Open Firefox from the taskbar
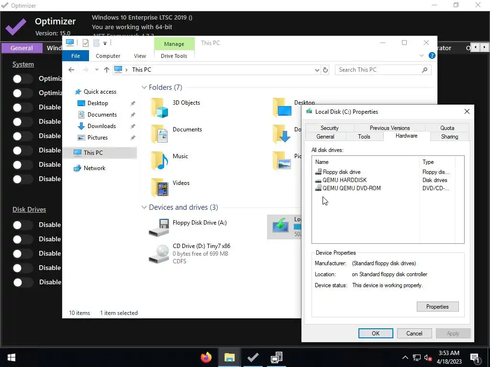Screen dimensions: 490x367 [206, 357]
